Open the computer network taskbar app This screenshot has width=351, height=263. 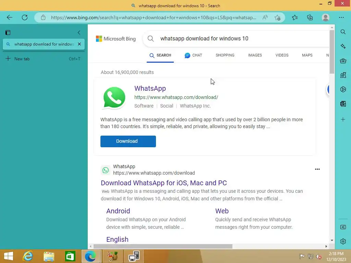pyautogui.click(x=134, y=256)
